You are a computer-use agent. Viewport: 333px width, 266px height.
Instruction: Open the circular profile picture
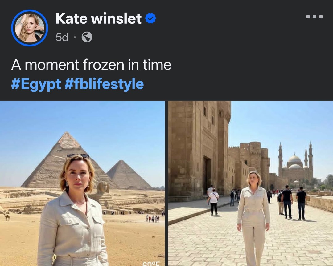point(30,28)
